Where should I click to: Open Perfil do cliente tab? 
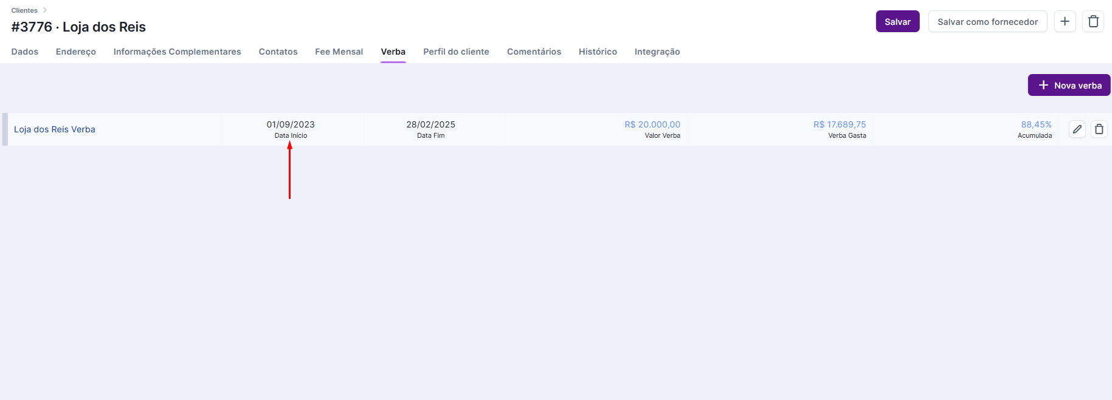(456, 52)
